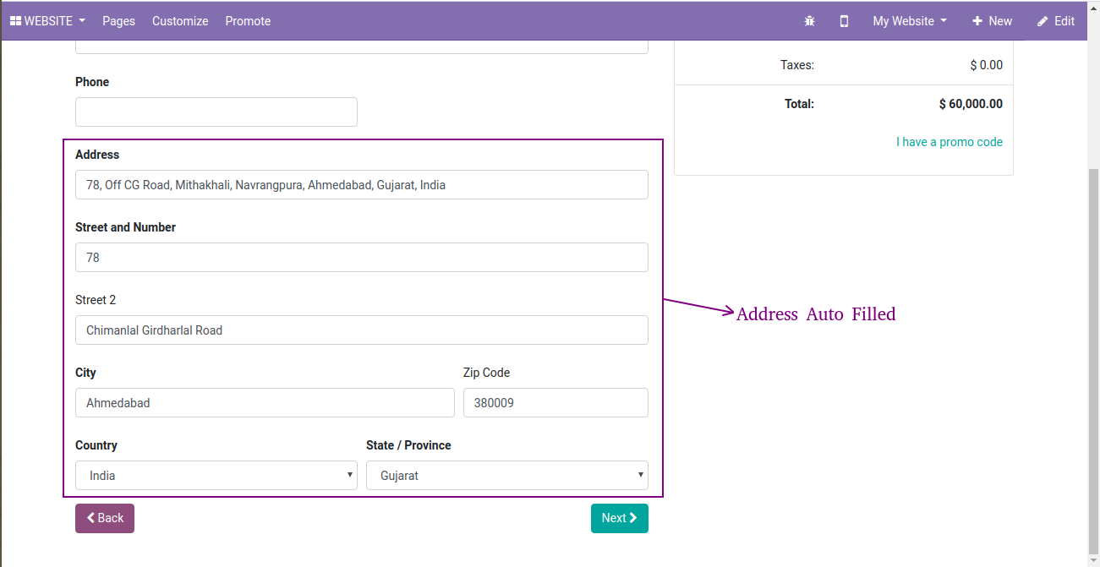
Task: Open the Pages menu
Action: (118, 21)
